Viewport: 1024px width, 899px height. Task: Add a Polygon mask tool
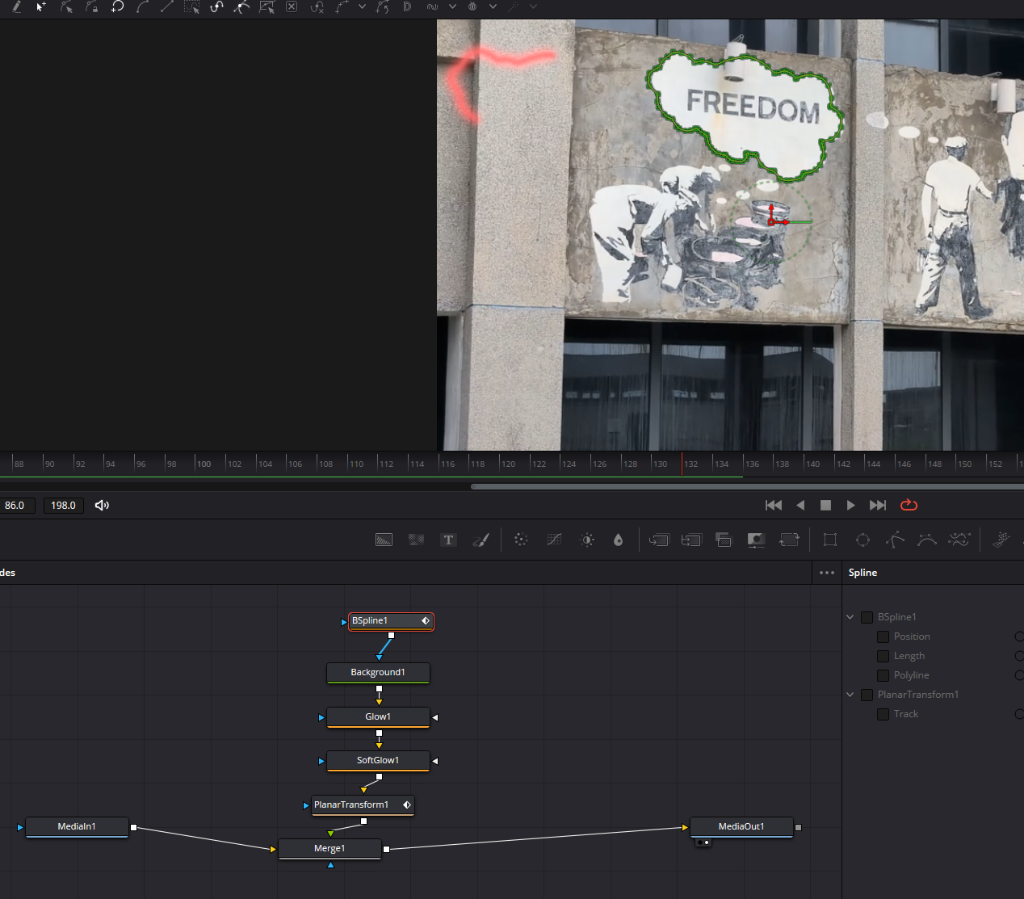[x=895, y=540]
